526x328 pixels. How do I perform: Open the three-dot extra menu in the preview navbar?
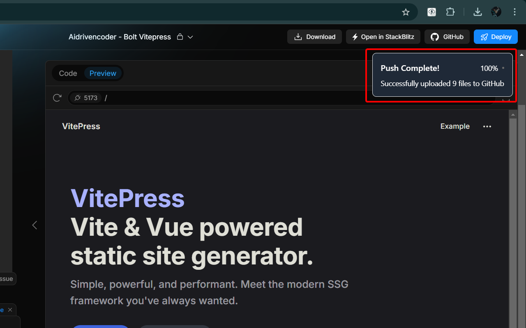487,126
